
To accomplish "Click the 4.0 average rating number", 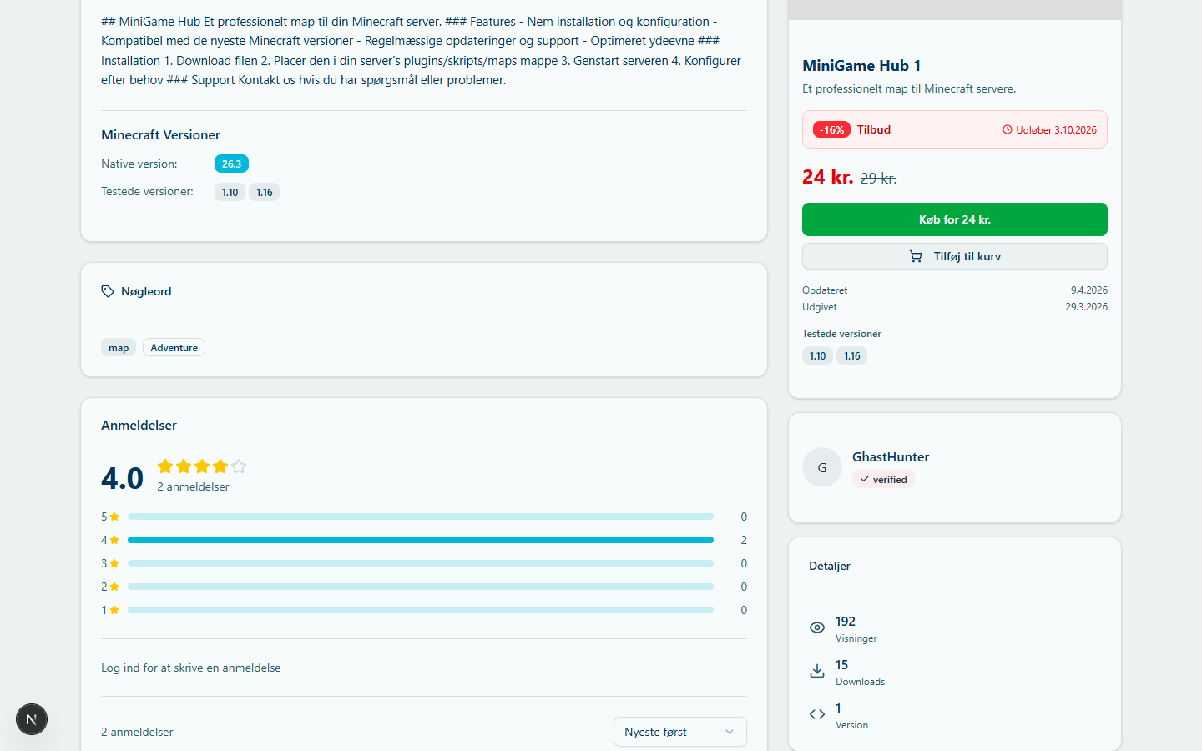I will point(122,478).
